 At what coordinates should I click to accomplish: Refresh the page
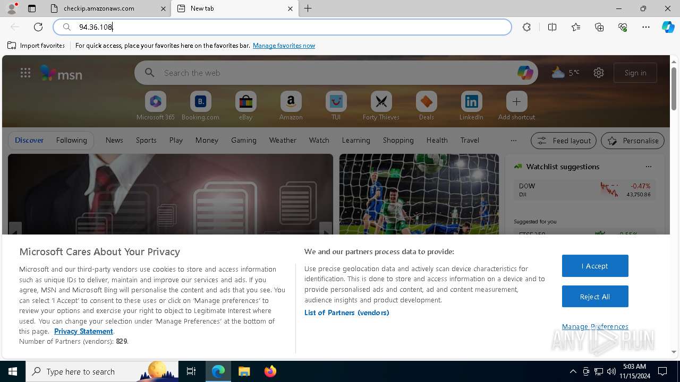coord(38,27)
